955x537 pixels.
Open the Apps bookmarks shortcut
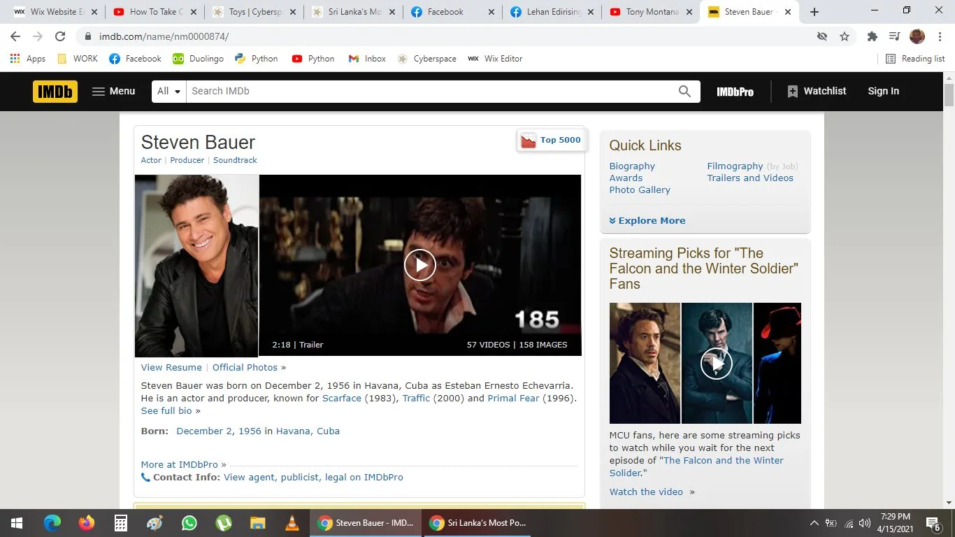tap(28, 59)
